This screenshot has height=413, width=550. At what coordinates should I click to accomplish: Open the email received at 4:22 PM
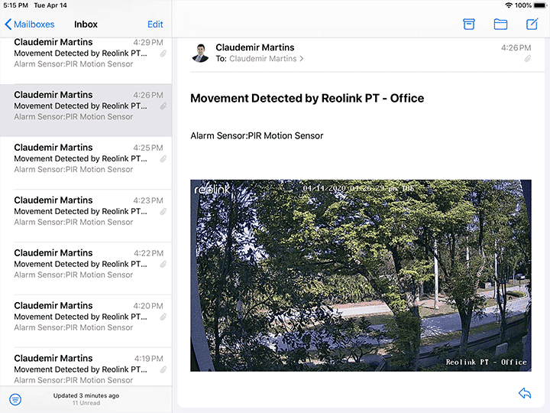[x=84, y=264]
